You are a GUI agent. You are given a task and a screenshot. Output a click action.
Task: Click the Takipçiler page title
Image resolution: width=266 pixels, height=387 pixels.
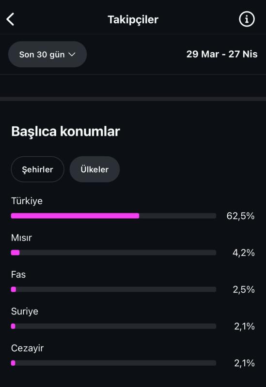[133, 19]
